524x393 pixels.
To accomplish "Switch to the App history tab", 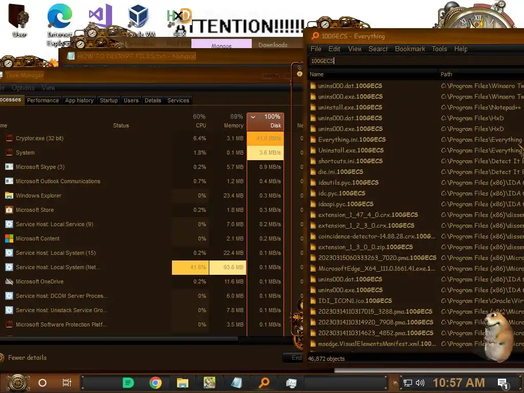I will coord(79,100).
